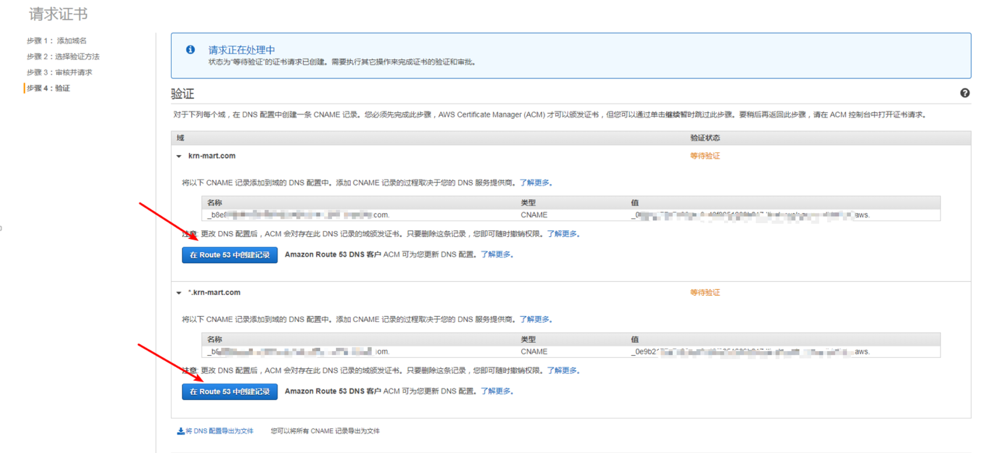Open 了解更多 link after *.krn-mart.com CNAME instructions

point(535,319)
